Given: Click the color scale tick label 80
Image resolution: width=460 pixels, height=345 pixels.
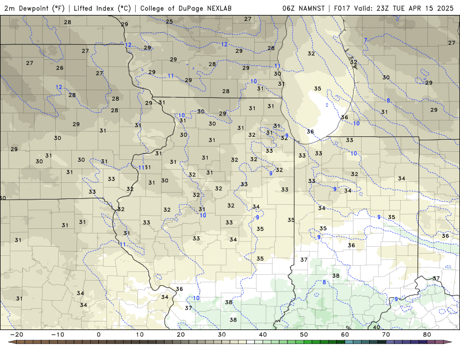Looking at the screenshot, I should [x=427, y=335].
